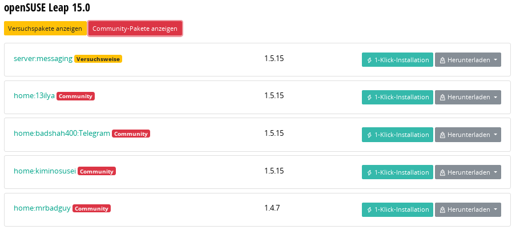This screenshot has width=516, height=230.
Task: Expand Herunterladen dropdown for home:13ilya
Action: click(x=468, y=98)
